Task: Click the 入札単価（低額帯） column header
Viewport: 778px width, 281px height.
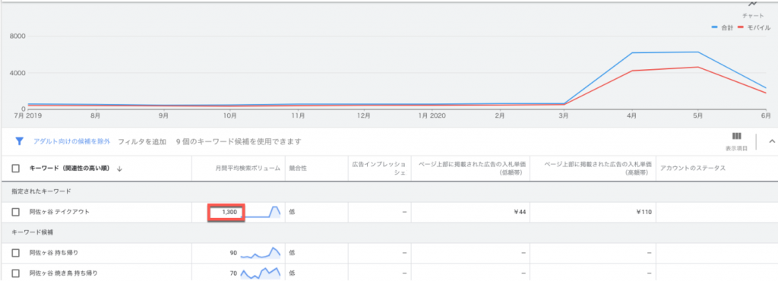Action: tap(472, 168)
